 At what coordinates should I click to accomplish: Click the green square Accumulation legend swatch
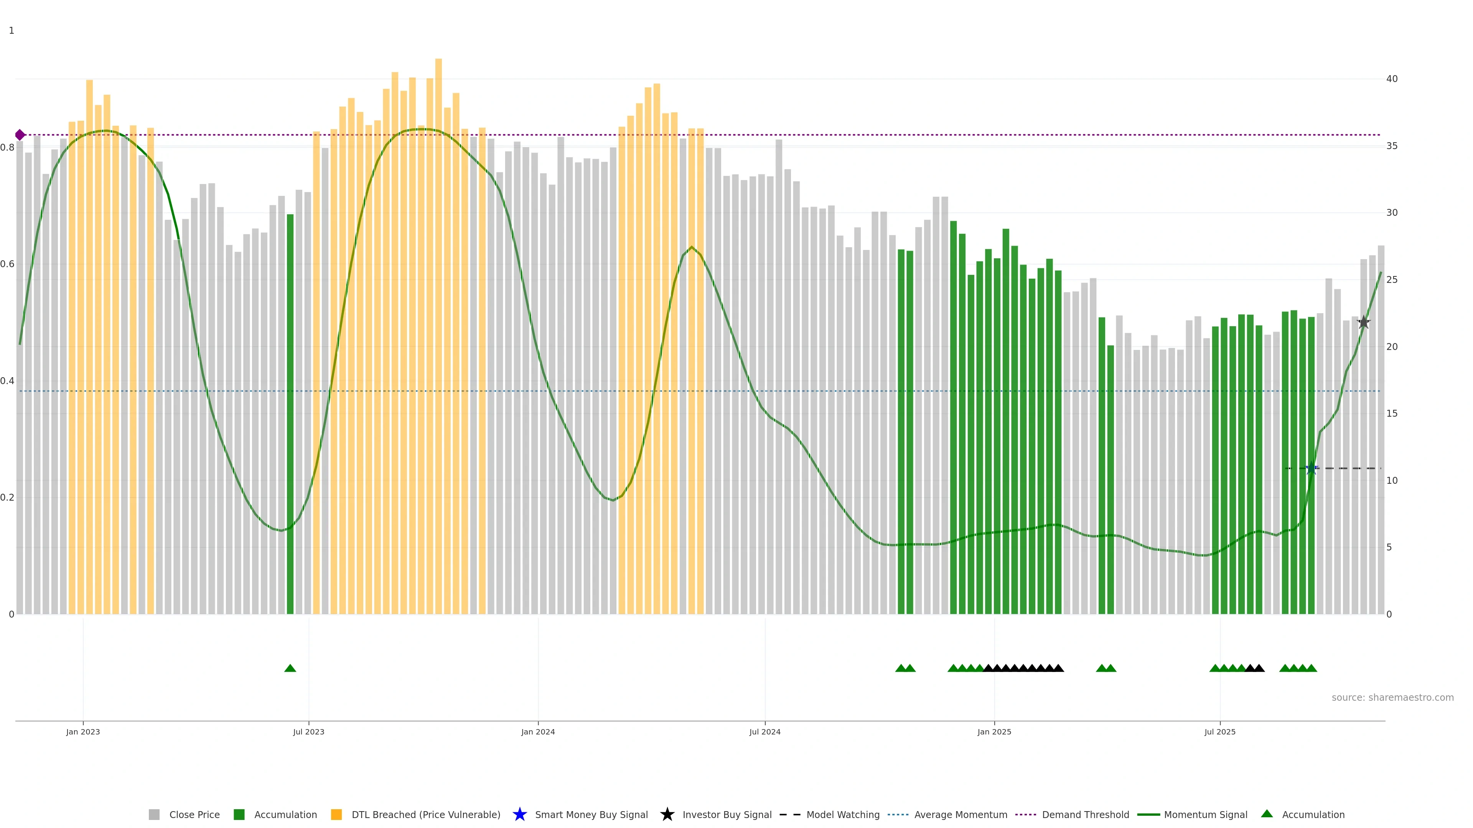click(239, 814)
